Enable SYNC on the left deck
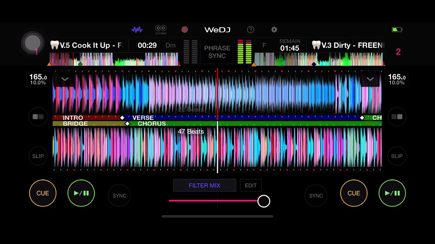 tap(119, 196)
